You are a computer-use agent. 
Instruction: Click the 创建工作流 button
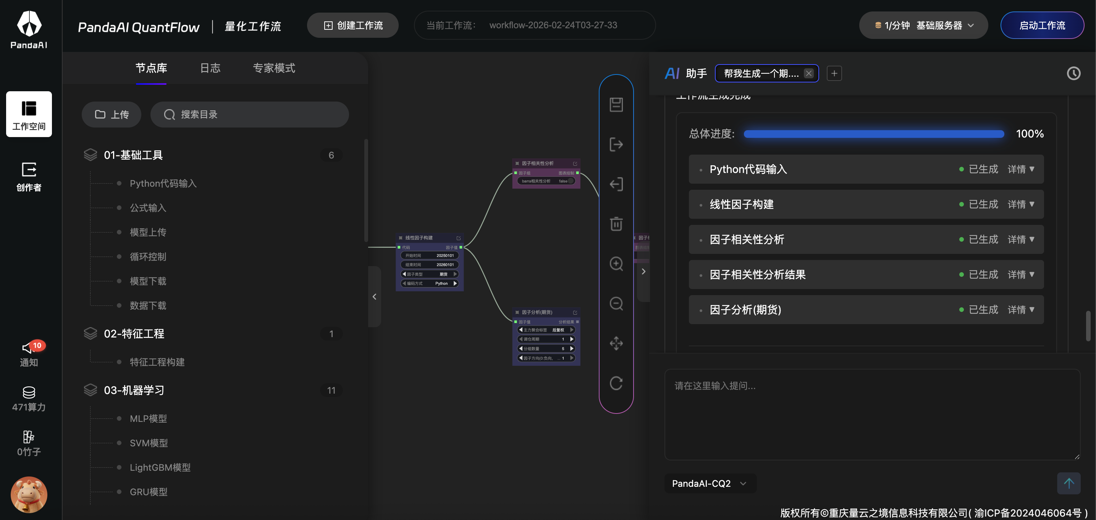[353, 25]
